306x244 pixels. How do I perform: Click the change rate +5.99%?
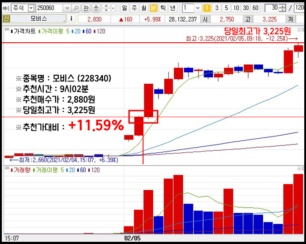[152, 19]
